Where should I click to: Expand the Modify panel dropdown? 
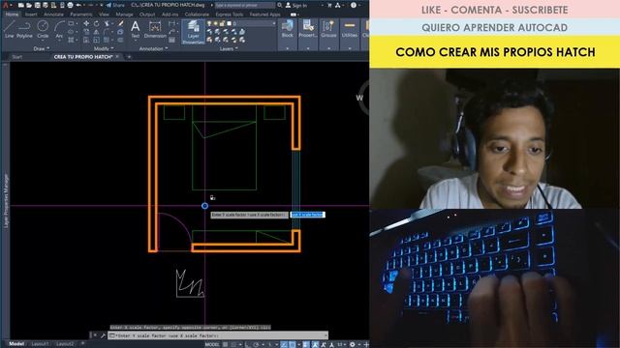pyautogui.click(x=104, y=48)
